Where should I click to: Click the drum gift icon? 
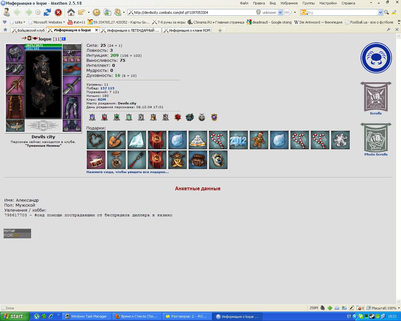pyautogui.click(x=96, y=160)
